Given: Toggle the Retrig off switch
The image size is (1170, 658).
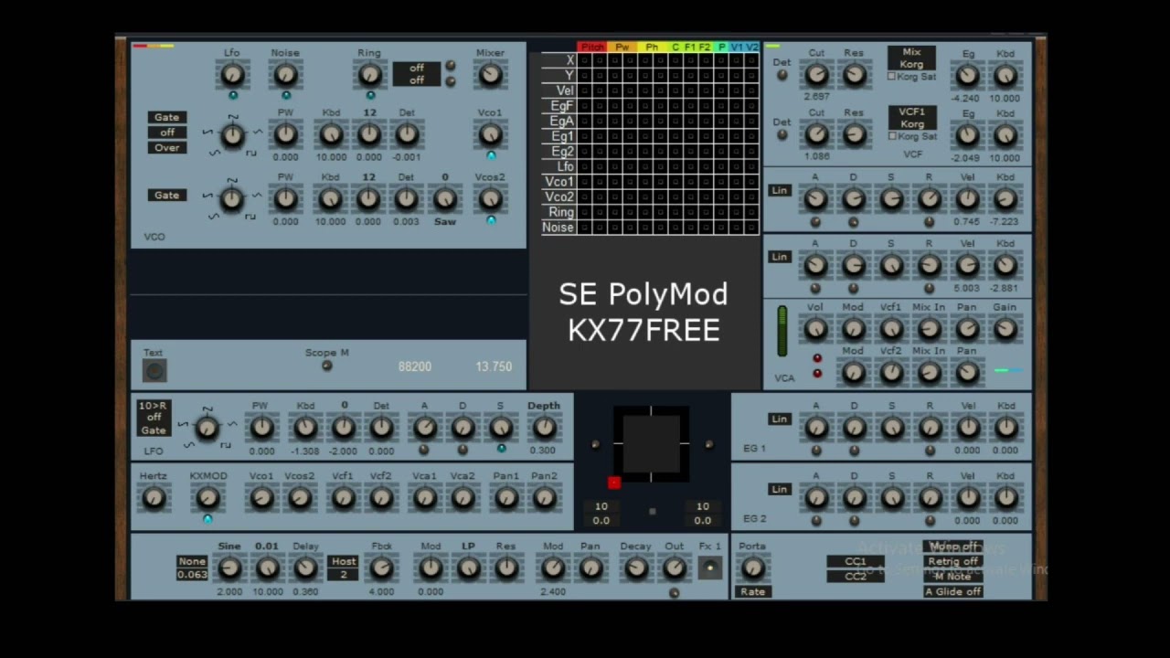Looking at the screenshot, I should pyautogui.click(x=953, y=561).
